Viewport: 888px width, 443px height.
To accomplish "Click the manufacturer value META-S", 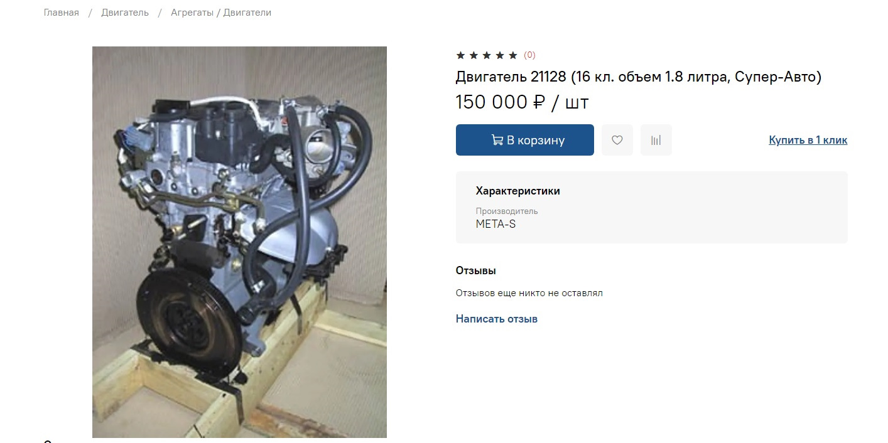I will click(495, 224).
